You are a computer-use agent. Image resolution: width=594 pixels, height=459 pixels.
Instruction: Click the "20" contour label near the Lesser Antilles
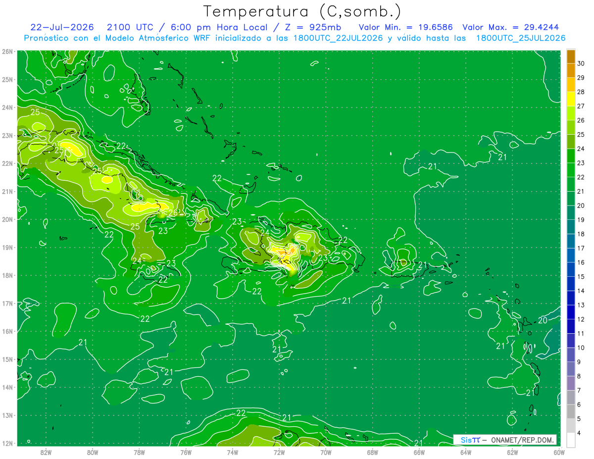click(543, 320)
